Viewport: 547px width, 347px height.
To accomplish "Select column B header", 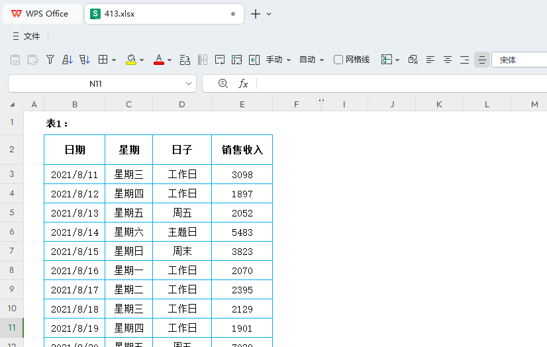I will pos(75,104).
